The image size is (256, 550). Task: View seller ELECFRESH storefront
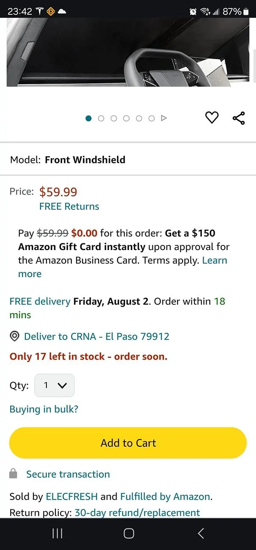point(71,496)
